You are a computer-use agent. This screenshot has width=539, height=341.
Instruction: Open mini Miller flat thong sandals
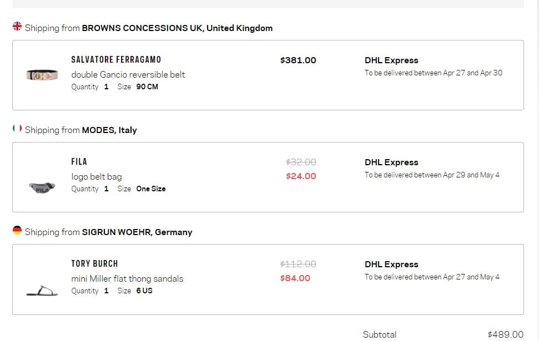(127, 278)
